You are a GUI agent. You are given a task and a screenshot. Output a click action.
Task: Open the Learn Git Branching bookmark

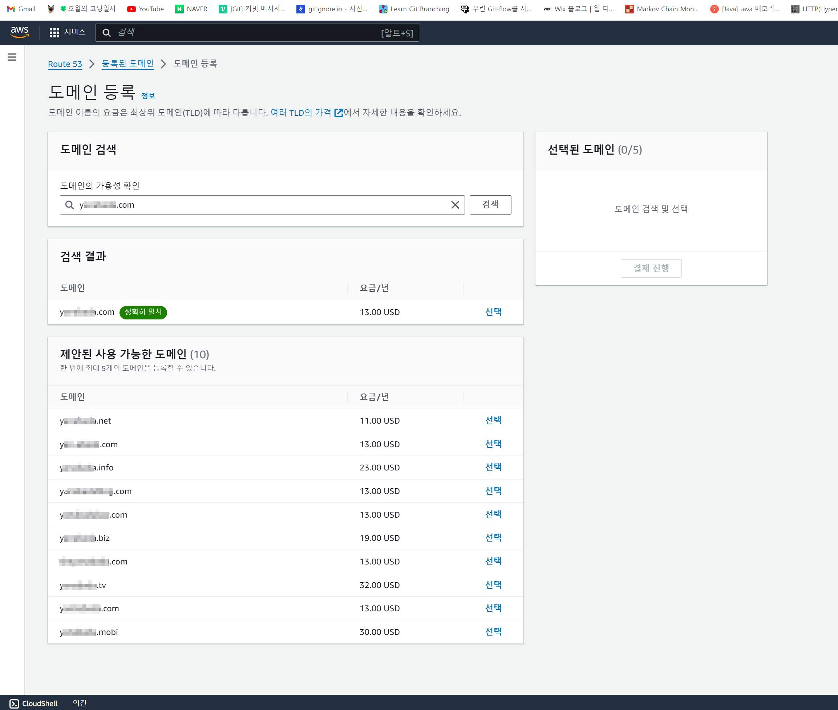tap(414, 9)
